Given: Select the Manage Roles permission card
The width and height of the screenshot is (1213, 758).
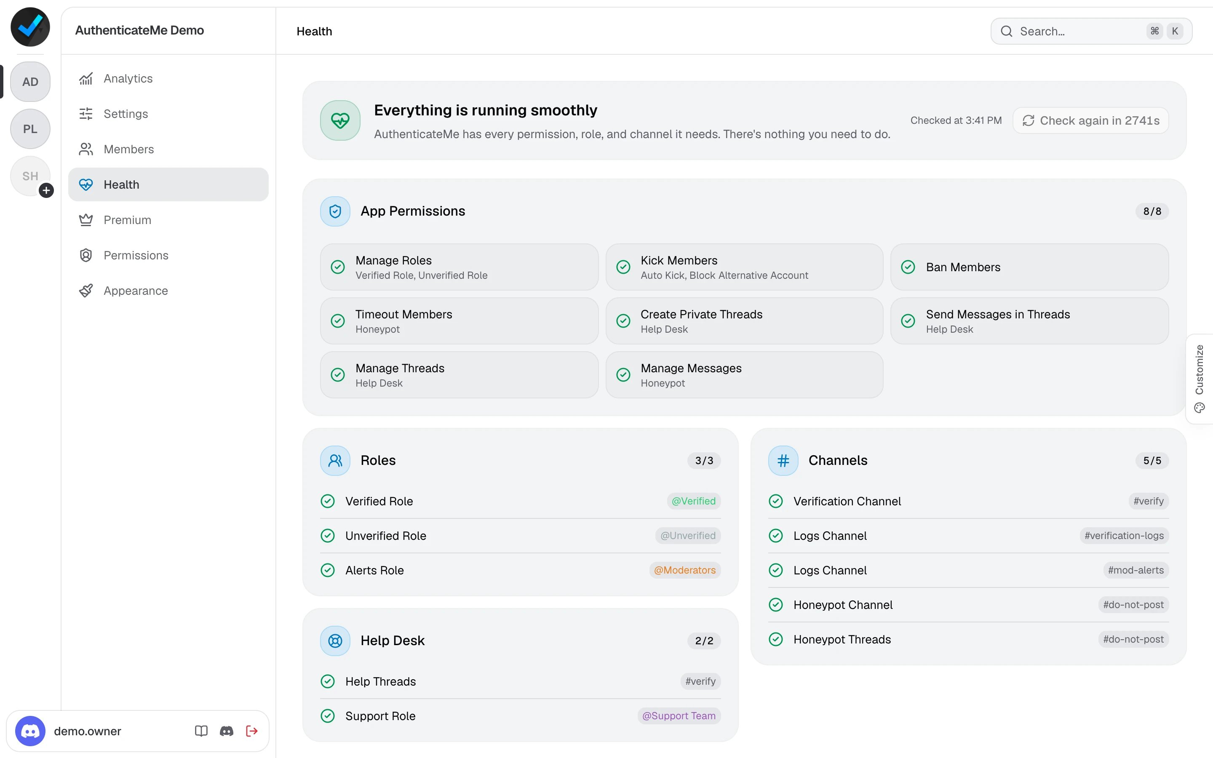Looking at the screenshot, I should (x=459, y=267).
